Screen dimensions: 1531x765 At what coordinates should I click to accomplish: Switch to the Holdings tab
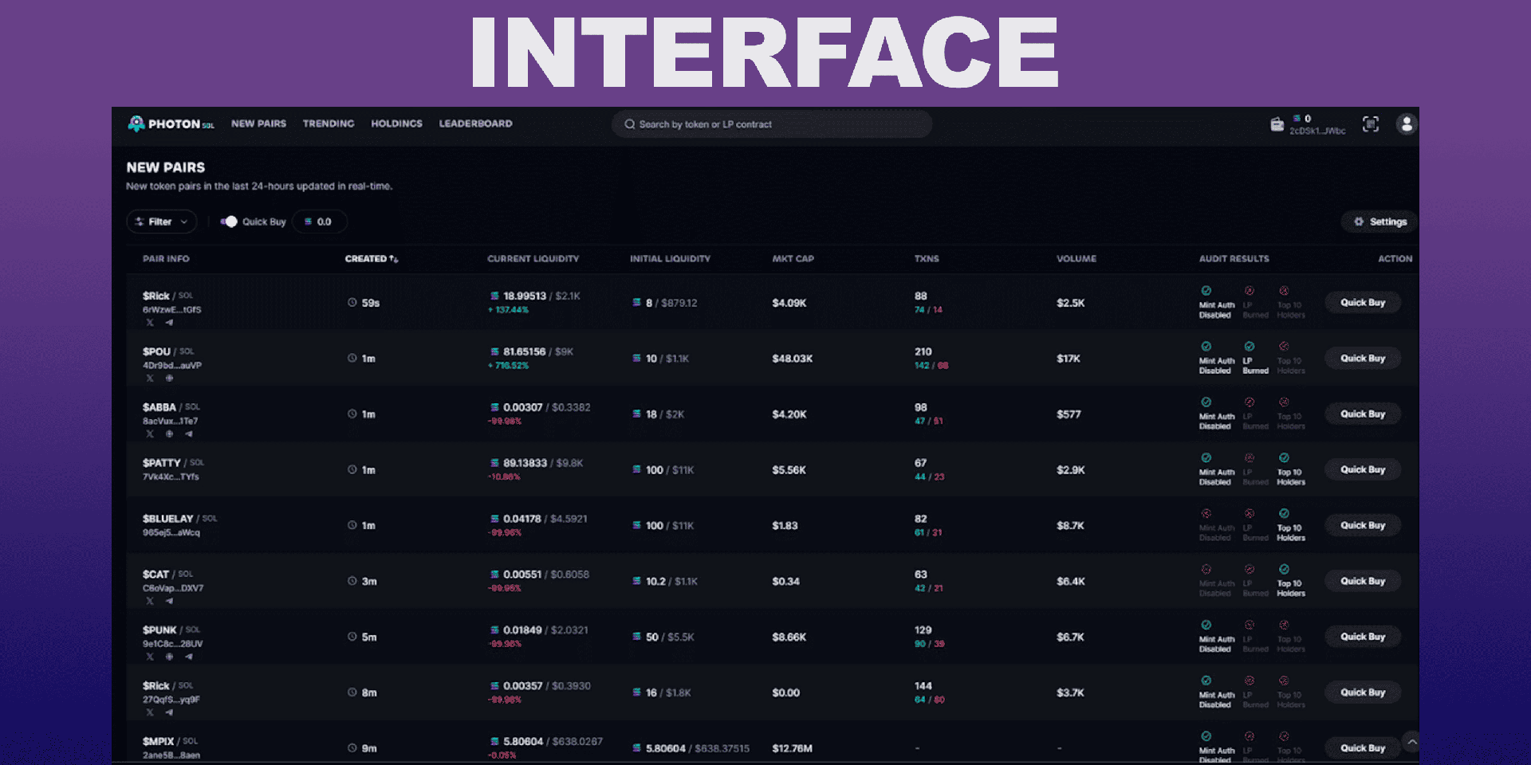[396, 124]
